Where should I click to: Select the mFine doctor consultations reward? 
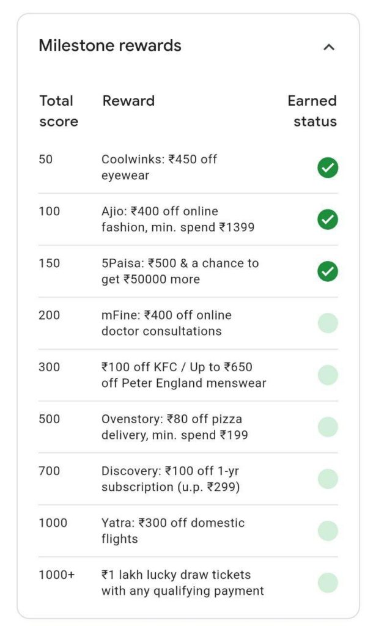(166, 323)
